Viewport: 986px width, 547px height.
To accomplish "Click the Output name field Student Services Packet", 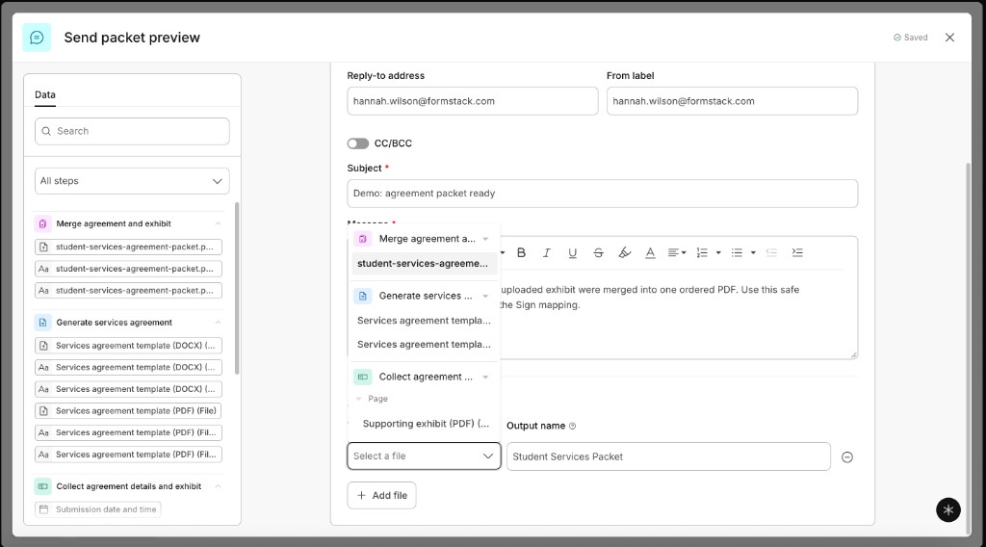I will (668, 457).
